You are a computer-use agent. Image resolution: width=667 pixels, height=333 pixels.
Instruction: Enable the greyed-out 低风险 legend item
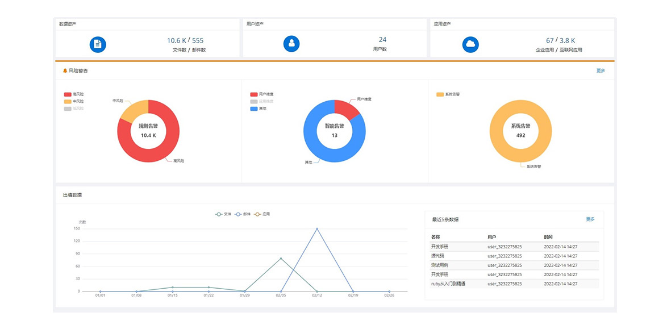74,108
